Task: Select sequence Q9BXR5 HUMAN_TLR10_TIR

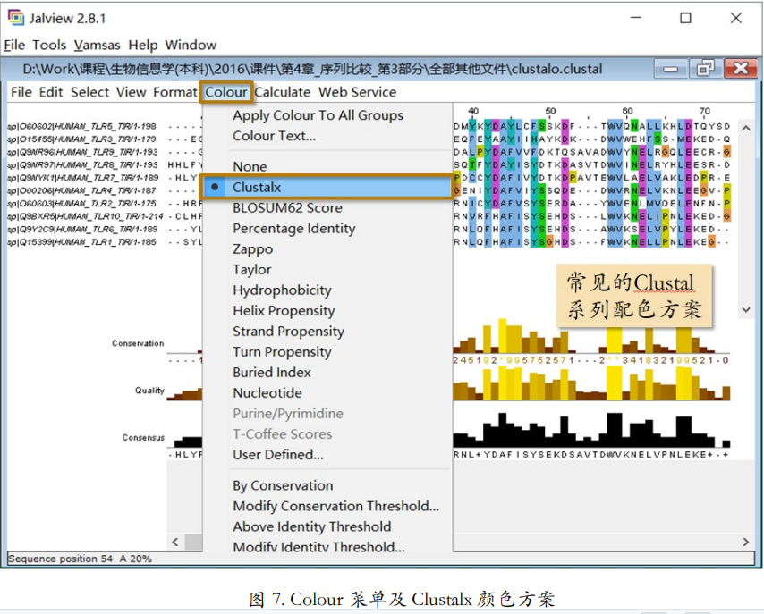Action: coord(85,216)
